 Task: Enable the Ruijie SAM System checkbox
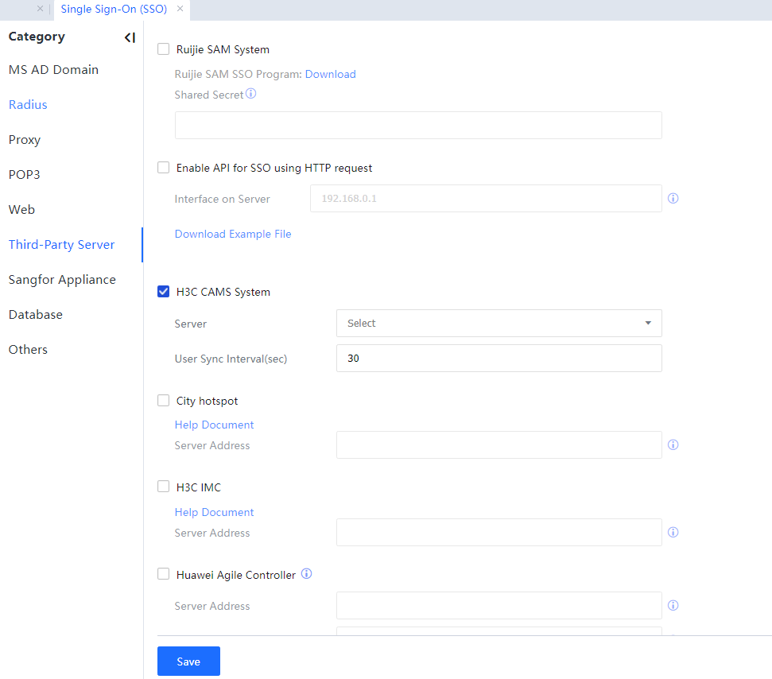[164, 49]
